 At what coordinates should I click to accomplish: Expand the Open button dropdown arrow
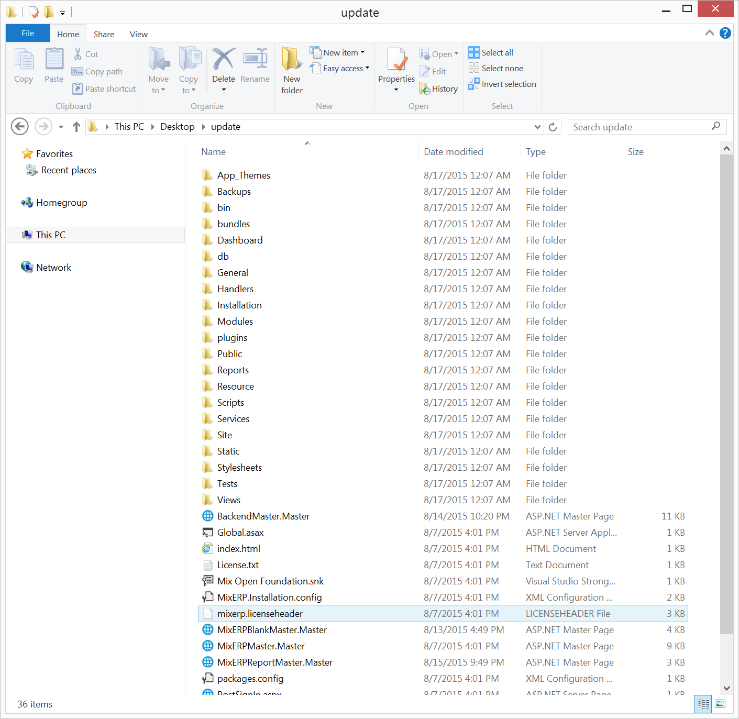click(x=456, y=54)
